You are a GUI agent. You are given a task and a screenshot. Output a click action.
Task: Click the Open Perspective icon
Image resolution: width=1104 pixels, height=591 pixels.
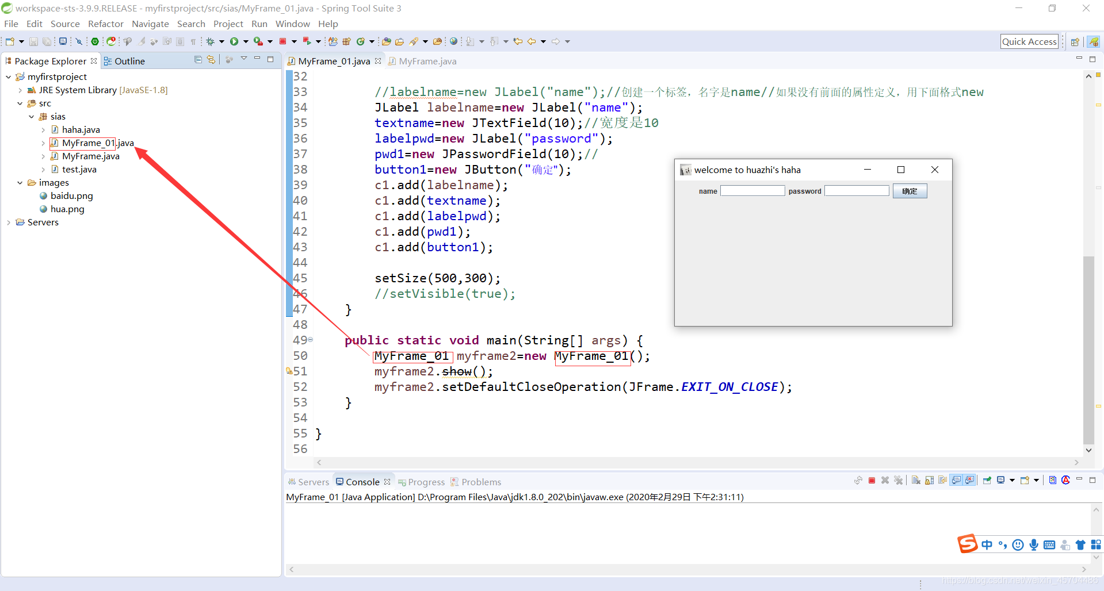click(x=1075, y=41)
